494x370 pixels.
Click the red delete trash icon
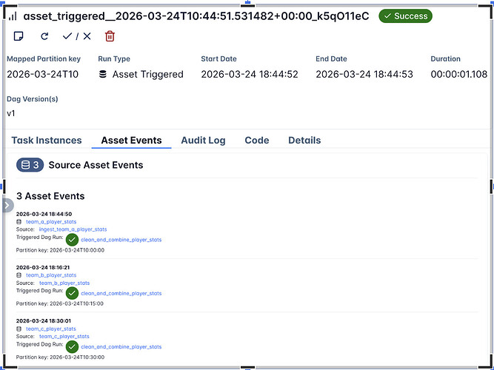[x=110, y=36]
